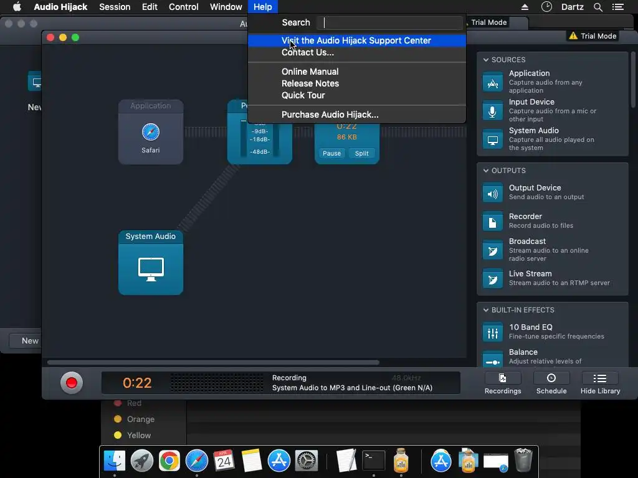The width and height of the screenshot is (638, 478).
Task: Open Trash in the Dock
Action: click(x=523, y=460)
